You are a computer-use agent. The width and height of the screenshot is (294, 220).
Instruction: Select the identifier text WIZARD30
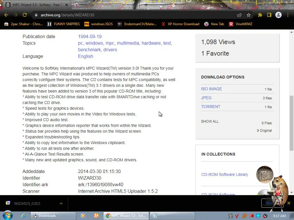point(90,178)
